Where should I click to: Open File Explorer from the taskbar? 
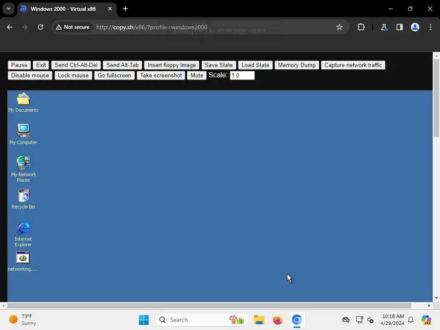(x=259, y=320)
